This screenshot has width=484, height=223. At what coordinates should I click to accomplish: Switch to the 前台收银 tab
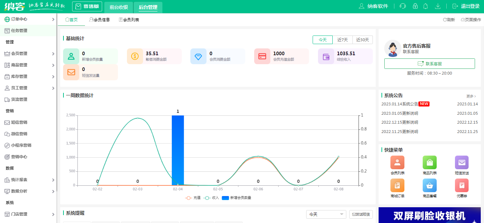(119, 7)
